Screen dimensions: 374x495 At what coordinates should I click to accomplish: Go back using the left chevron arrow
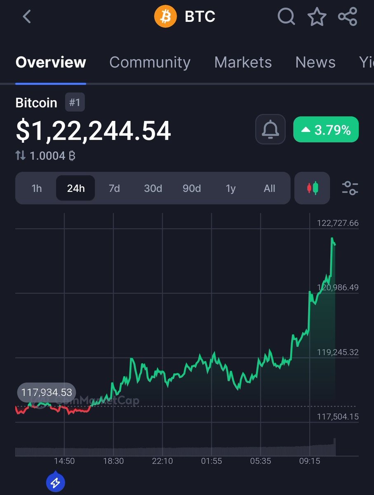26,16
